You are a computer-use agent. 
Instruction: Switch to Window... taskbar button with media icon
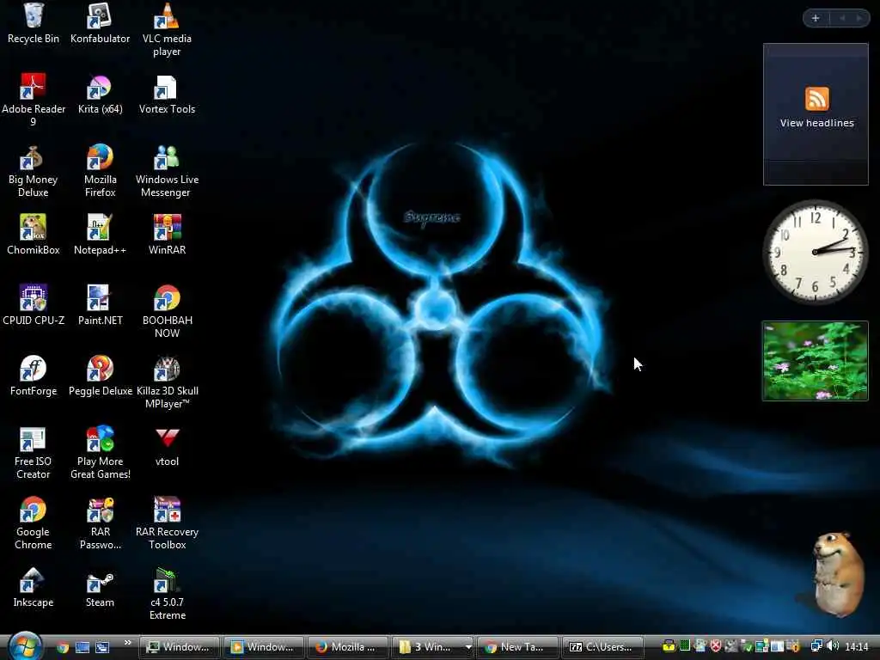263,647
